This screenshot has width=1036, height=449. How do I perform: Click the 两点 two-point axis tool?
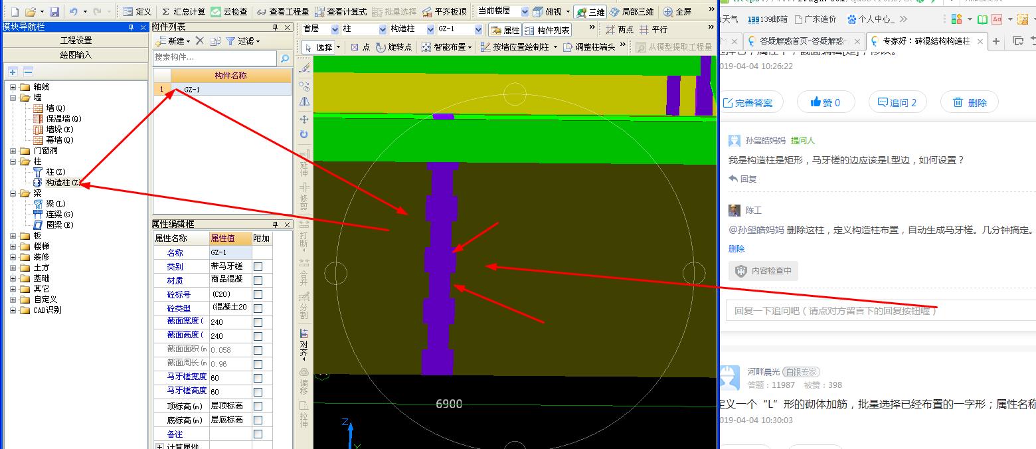(619, 30)
